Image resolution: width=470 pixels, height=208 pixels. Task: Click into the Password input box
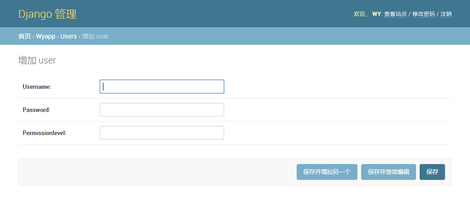pos(162,110)
